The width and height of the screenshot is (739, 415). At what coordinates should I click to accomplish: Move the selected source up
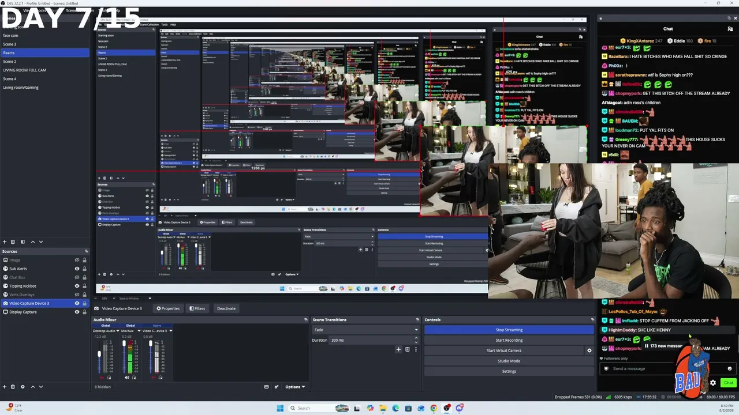[32, 387]
